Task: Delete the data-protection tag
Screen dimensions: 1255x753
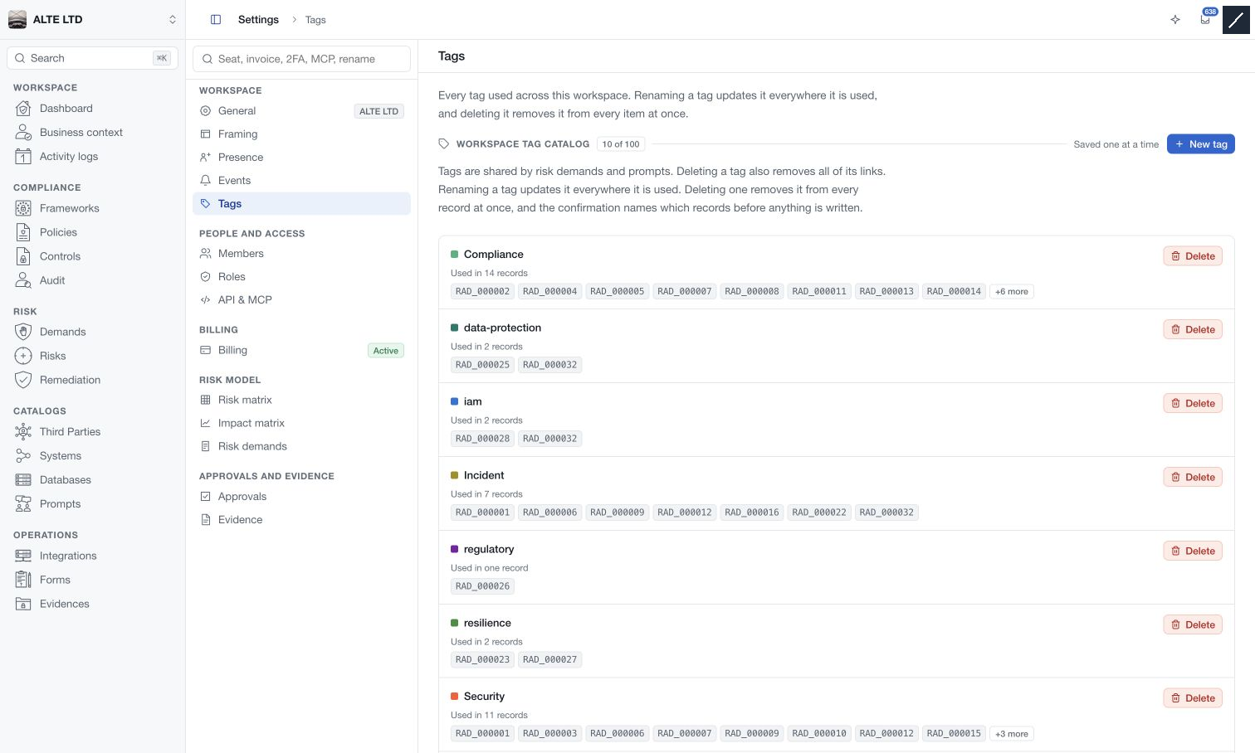Action: click(x=1192, y=330)
